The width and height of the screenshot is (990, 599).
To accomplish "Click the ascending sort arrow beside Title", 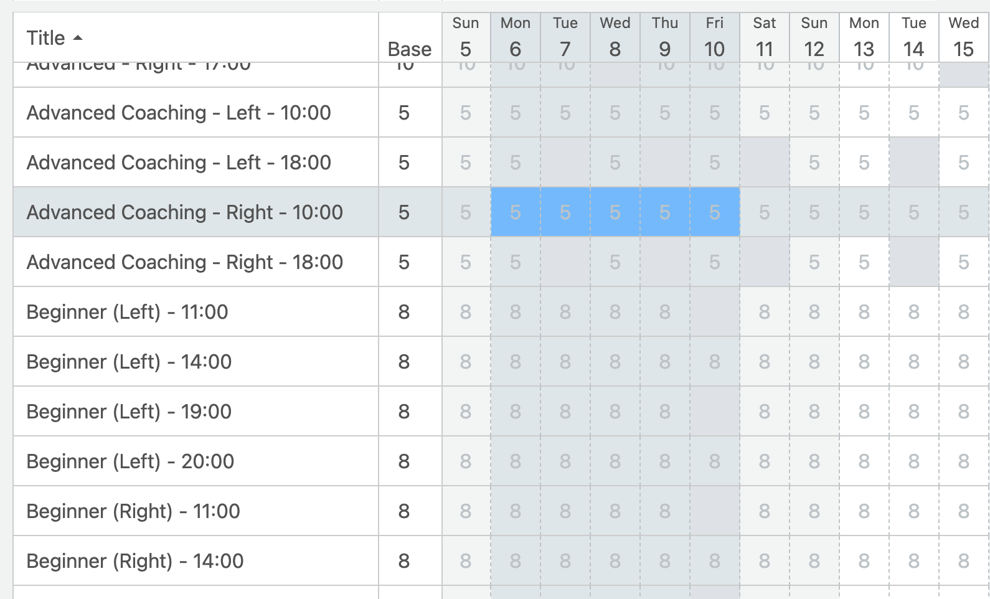I will coord(78,38).
